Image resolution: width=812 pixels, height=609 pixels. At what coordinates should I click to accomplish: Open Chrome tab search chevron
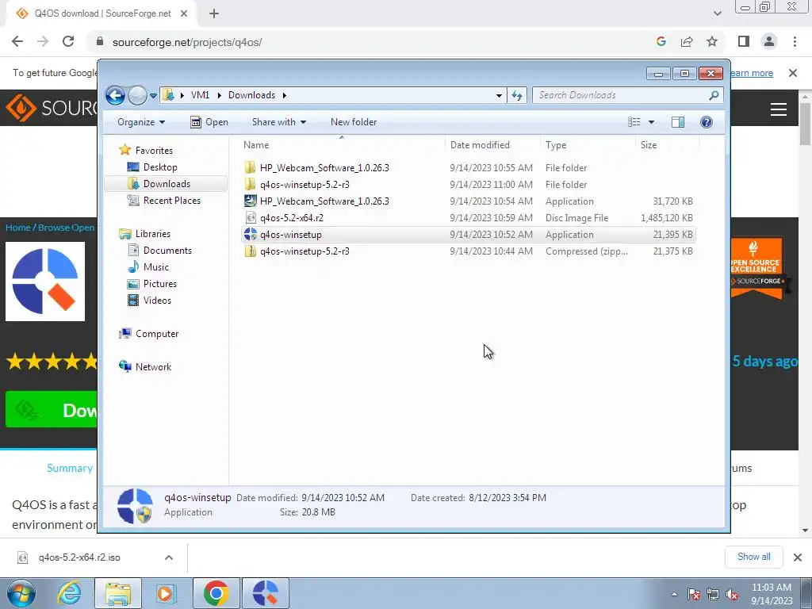click(717, 14)
